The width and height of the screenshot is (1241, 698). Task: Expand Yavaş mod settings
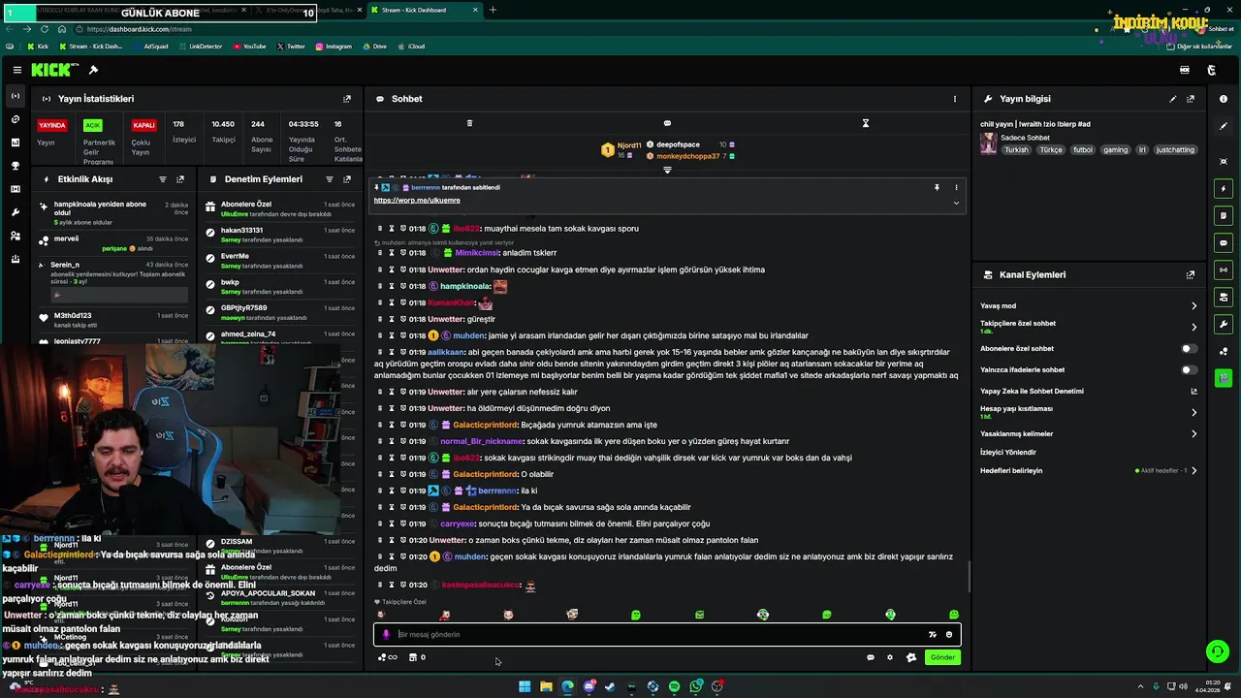[1193, 305]
